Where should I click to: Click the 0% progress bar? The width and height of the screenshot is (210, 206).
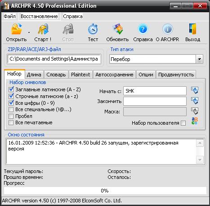point(105,191)
